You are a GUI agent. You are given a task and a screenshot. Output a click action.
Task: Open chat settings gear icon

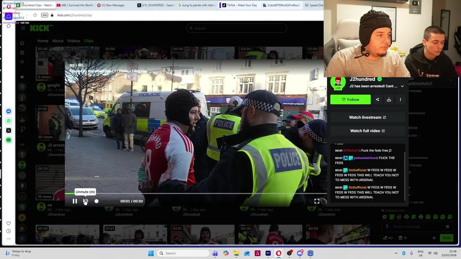pyautogui.click(x=434, y=238)
